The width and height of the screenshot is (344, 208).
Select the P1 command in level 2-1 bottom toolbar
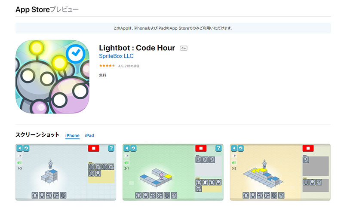[x=174, y=195]
